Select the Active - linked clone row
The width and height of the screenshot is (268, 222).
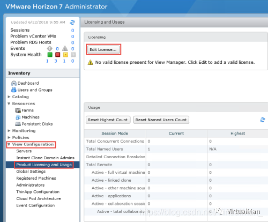[176, 180]
